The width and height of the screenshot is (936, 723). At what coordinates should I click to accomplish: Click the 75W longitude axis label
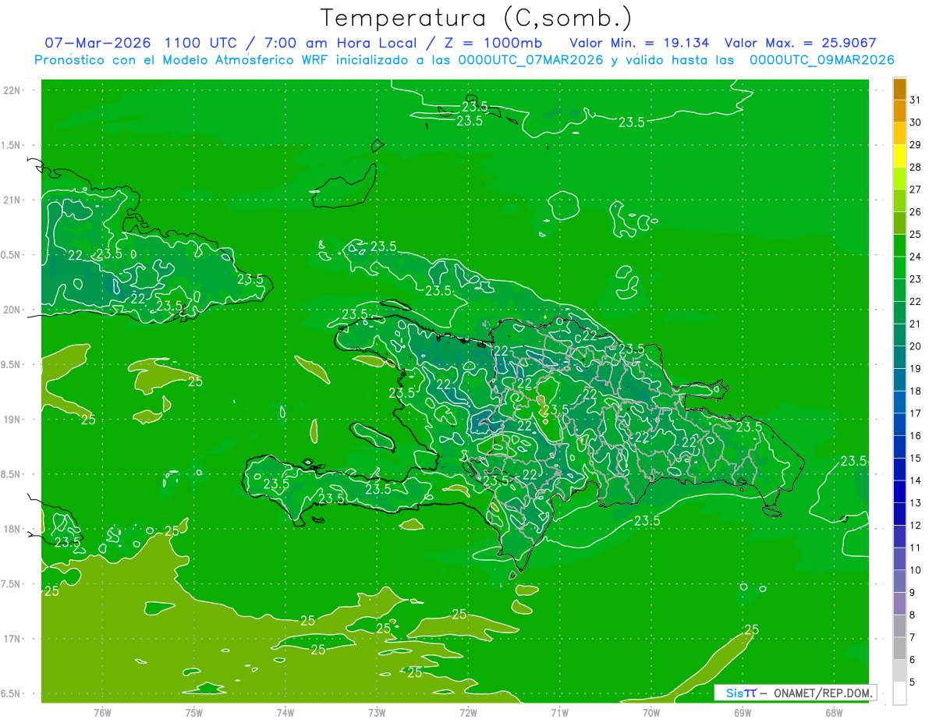coord(194,711)
